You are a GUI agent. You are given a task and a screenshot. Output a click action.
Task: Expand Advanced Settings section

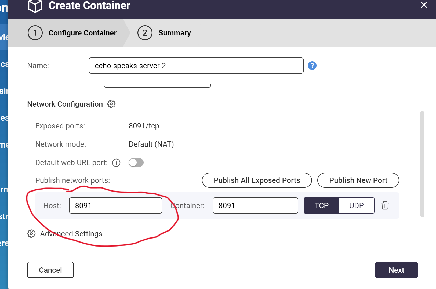click(x=71, y=234)
